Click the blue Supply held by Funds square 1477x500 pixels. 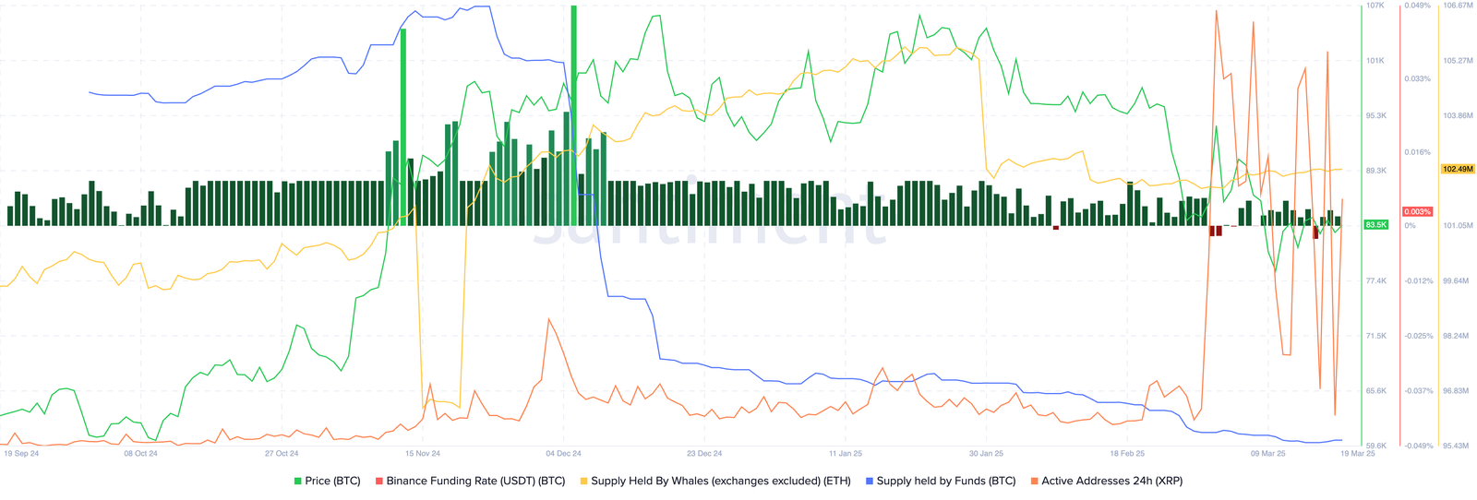coord(870,481)
